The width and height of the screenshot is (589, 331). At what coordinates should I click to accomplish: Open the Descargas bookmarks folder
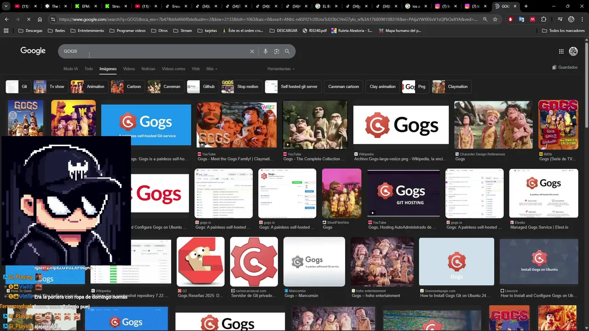coord(30,30)
